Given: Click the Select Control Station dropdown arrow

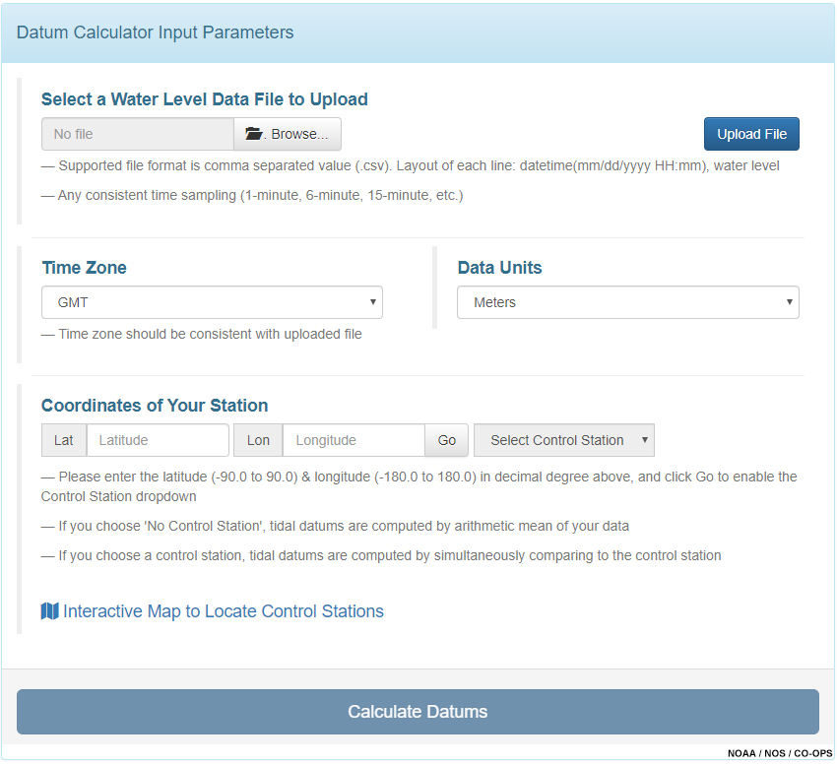Looking at the screenshot, I should click(x=645, y=440).
